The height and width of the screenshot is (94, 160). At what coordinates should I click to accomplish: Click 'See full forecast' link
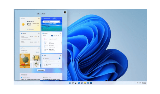point(30,29)
